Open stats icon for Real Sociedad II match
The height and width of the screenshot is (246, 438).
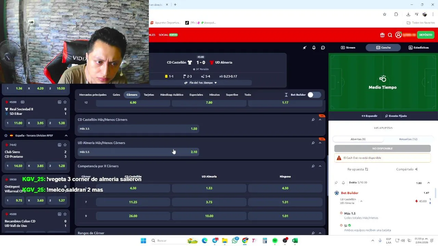coord(59,102)
